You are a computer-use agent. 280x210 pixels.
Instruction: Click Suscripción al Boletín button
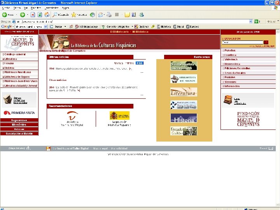click(19, 133)
